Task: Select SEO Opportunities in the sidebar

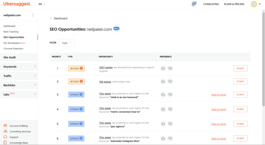Action: coord(14,37)
